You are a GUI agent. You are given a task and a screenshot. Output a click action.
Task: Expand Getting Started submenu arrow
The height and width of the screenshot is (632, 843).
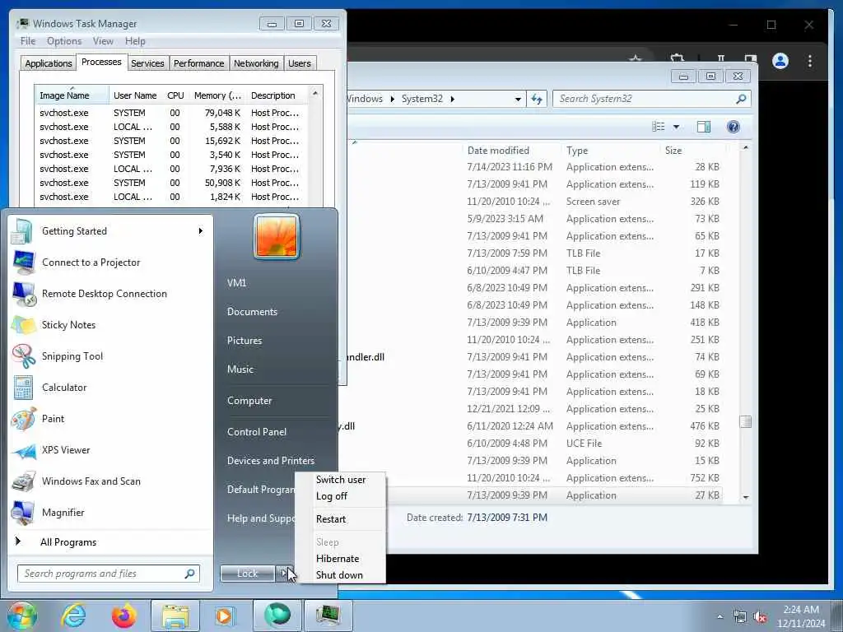(x=201, y=231)
